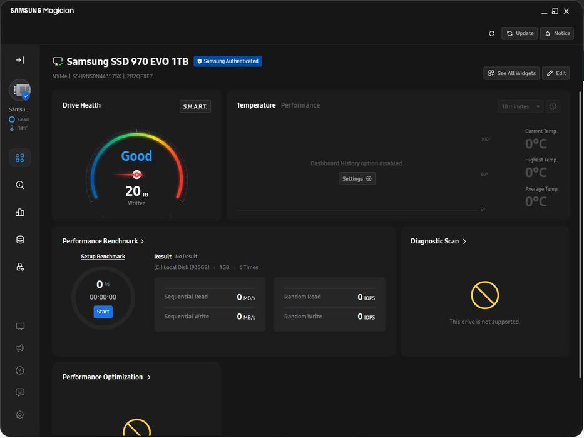Click the refresh icon next to Update
This screenshot has width=584, height=438.
[491, 33]
